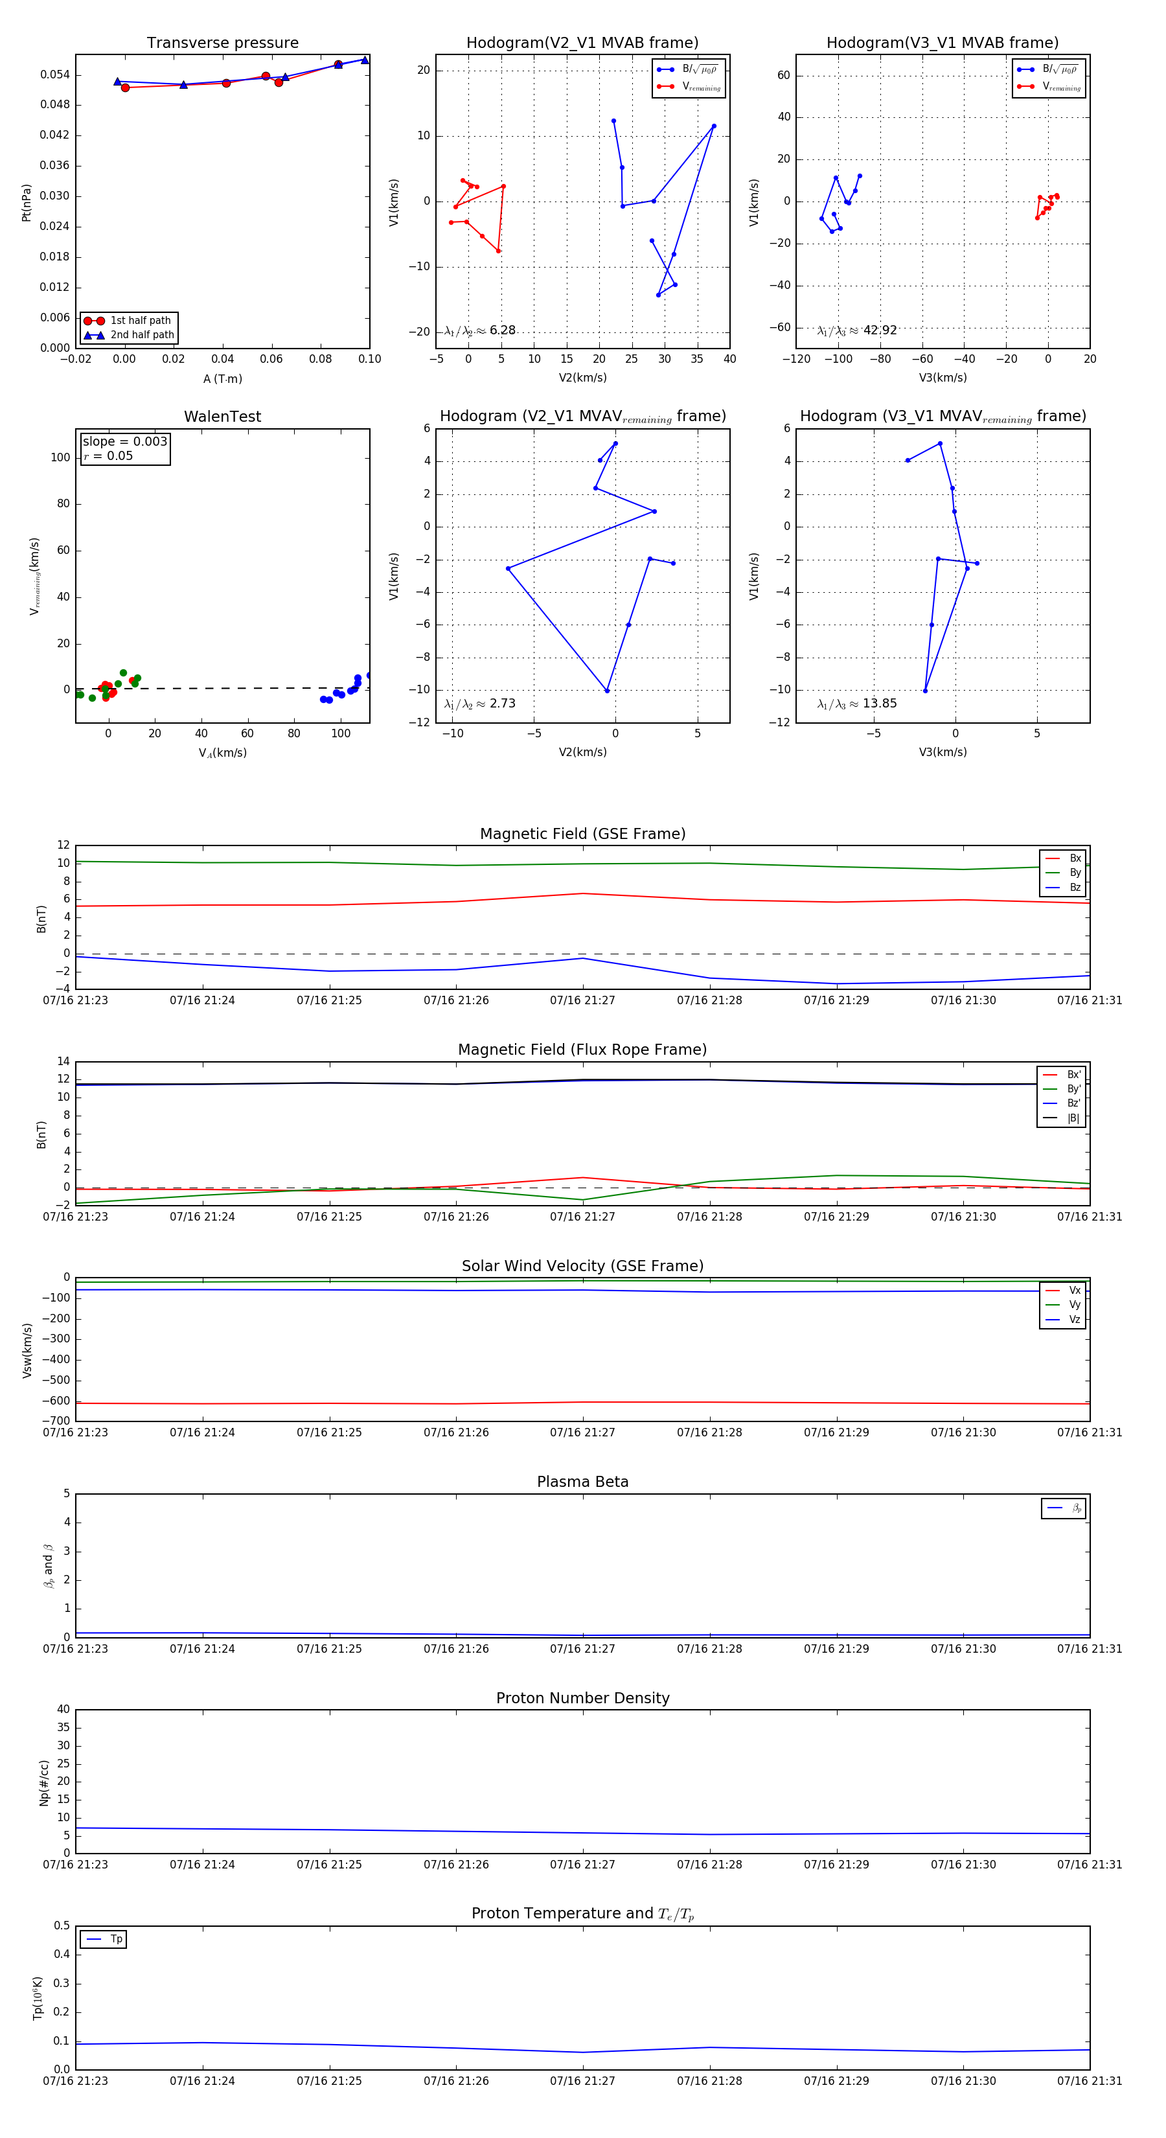Select the "Magnetic Field (Flux Rope Frame)" title

click(x=582, y=1050)
